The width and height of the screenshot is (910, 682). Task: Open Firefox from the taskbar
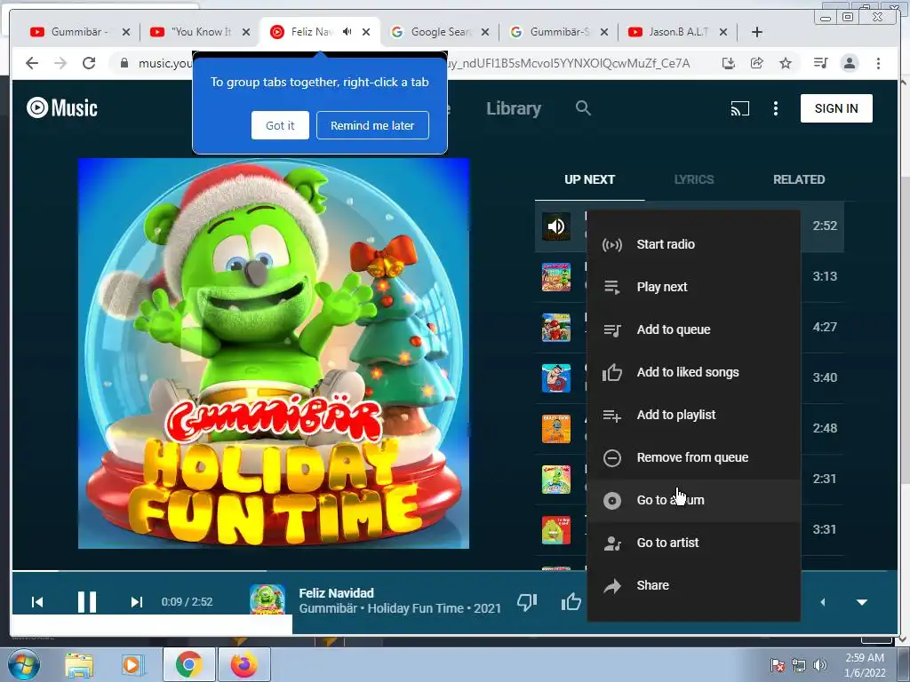[x=243, y=665]
